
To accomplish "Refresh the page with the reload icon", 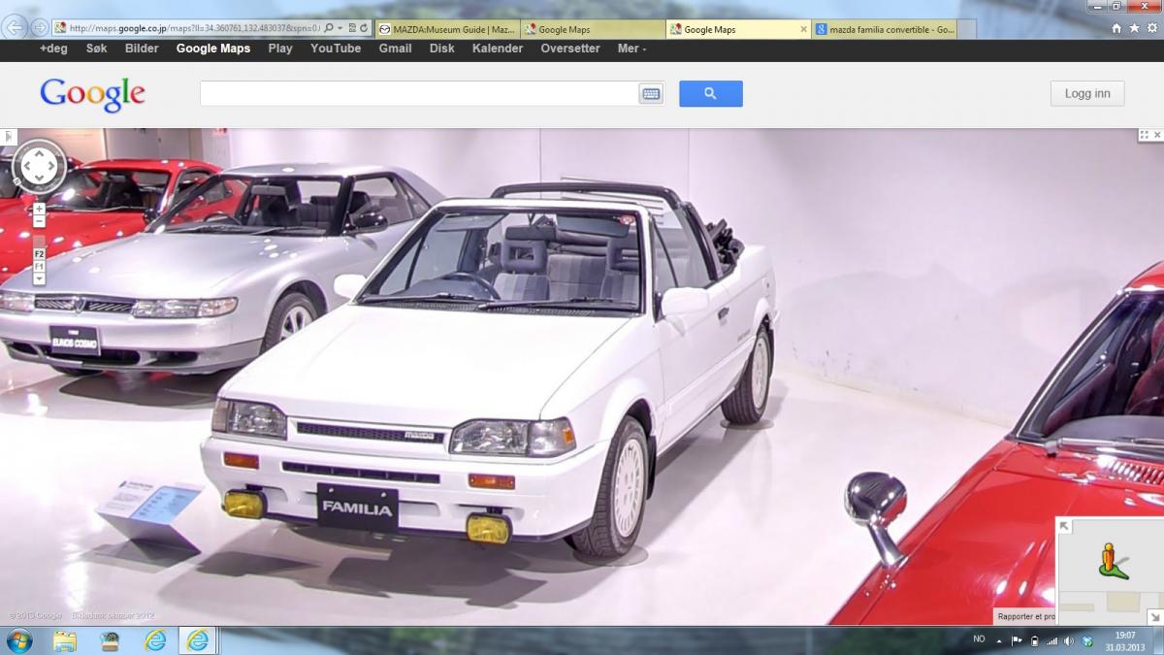I will coord(363,29).
